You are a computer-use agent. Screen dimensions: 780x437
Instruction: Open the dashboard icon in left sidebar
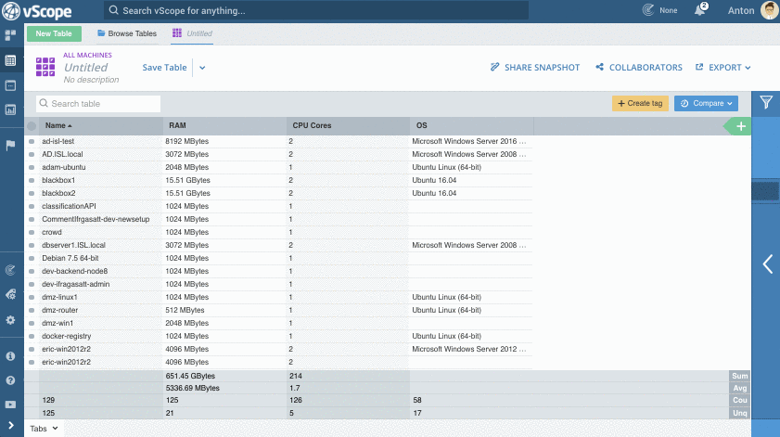(x=10, y=35)
